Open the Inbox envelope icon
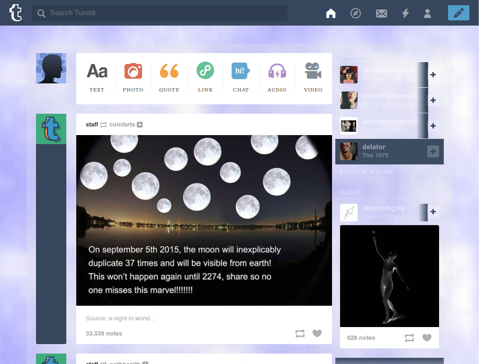 381,13
